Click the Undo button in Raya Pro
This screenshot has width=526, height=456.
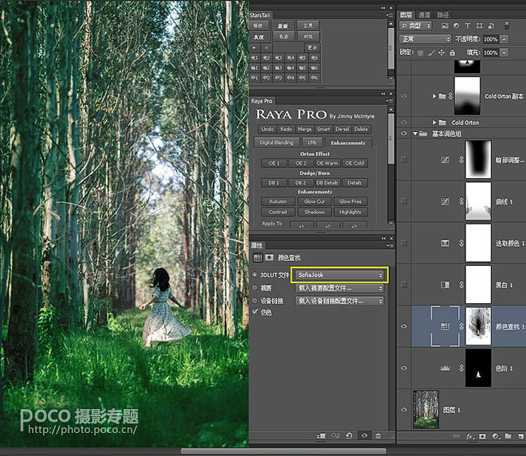267,129
